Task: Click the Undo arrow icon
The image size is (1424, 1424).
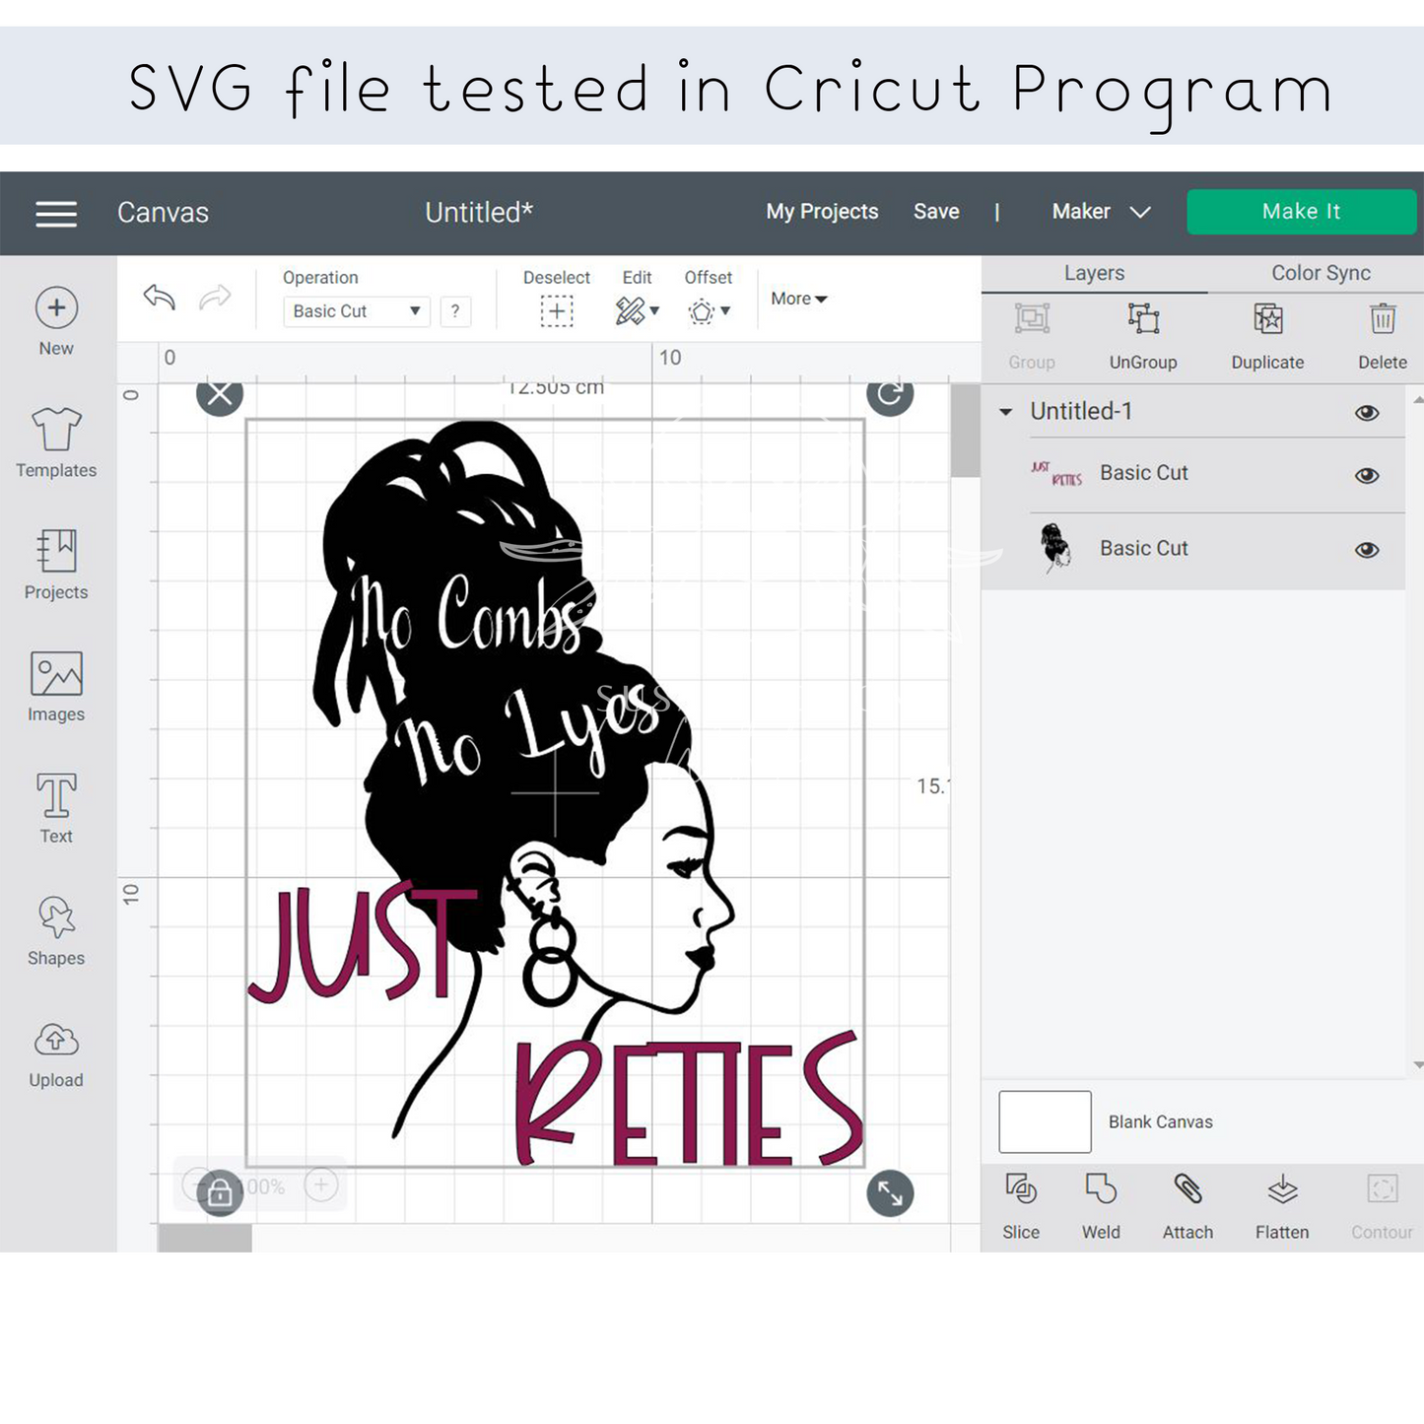Action: (159, 297)
